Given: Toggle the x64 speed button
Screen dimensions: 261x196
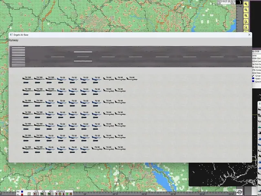Looking at the screenshot, I should (x=51, y=194).
